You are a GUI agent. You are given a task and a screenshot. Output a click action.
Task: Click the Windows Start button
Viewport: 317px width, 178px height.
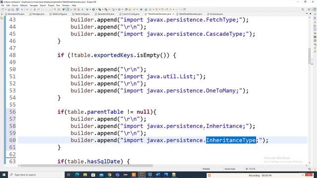coord(4,175)
